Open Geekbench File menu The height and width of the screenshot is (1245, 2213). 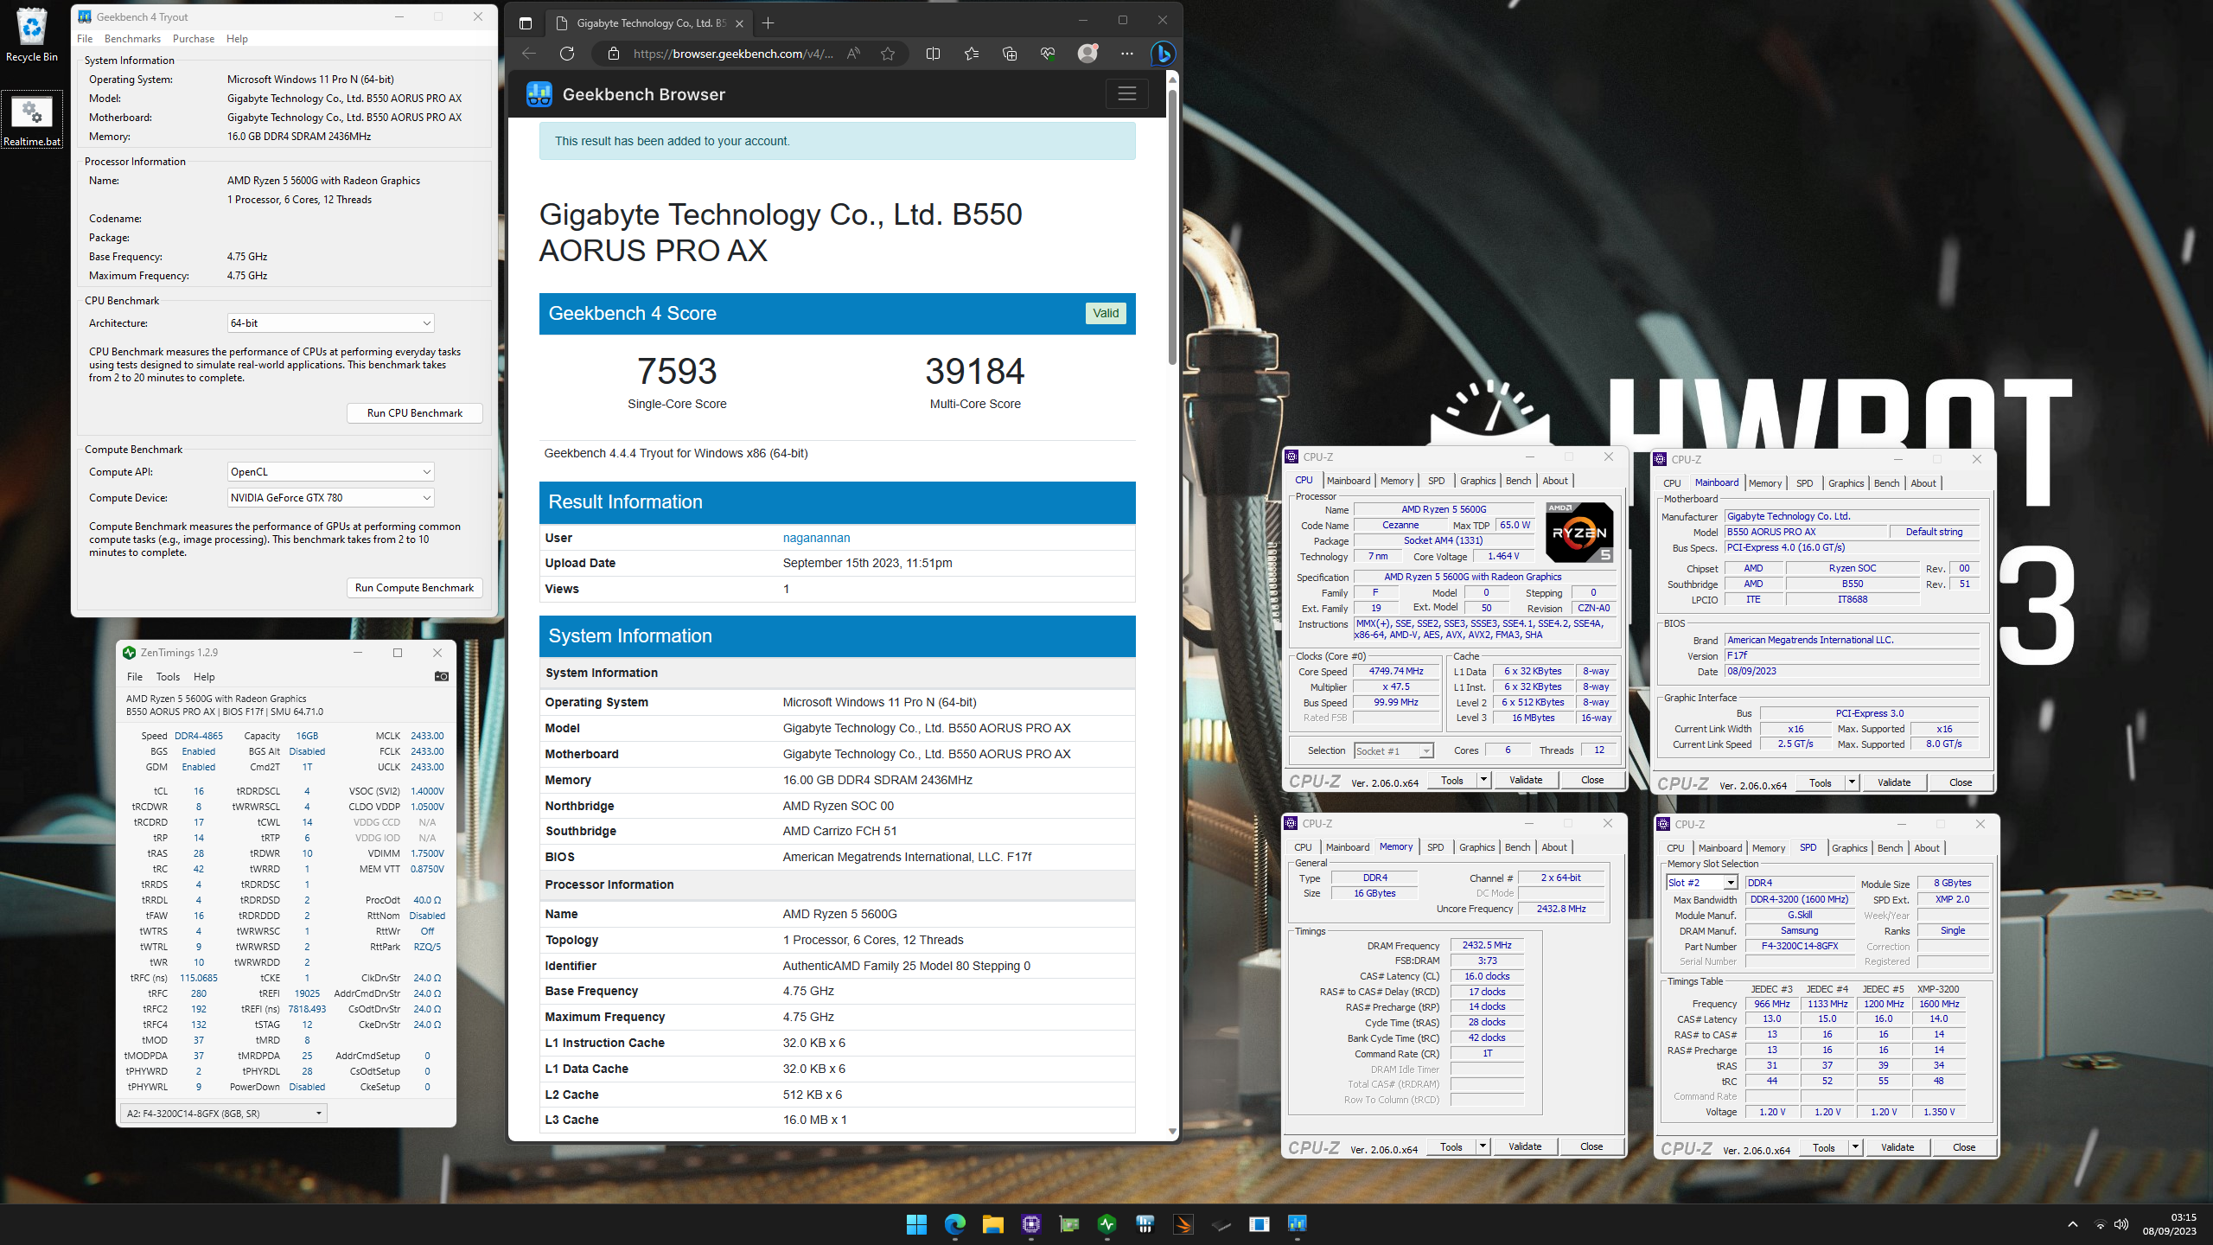pyautogui.click(x=85, y=38)
